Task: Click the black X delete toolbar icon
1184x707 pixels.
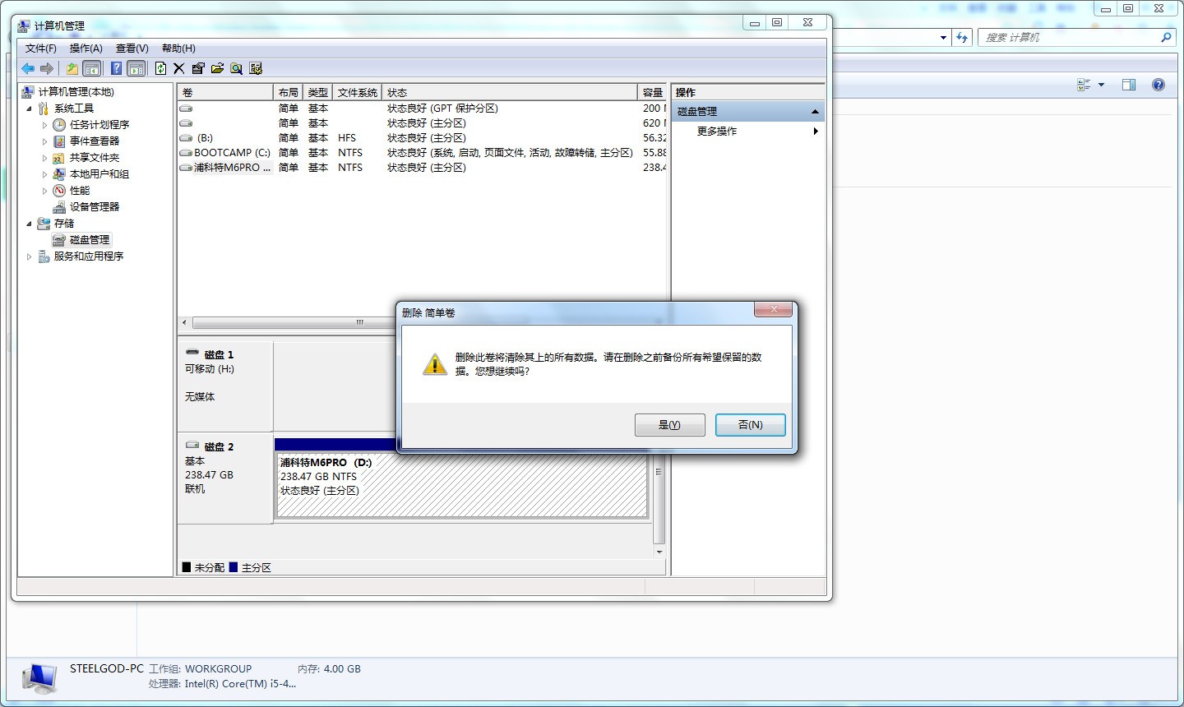Action: point(178,68)
